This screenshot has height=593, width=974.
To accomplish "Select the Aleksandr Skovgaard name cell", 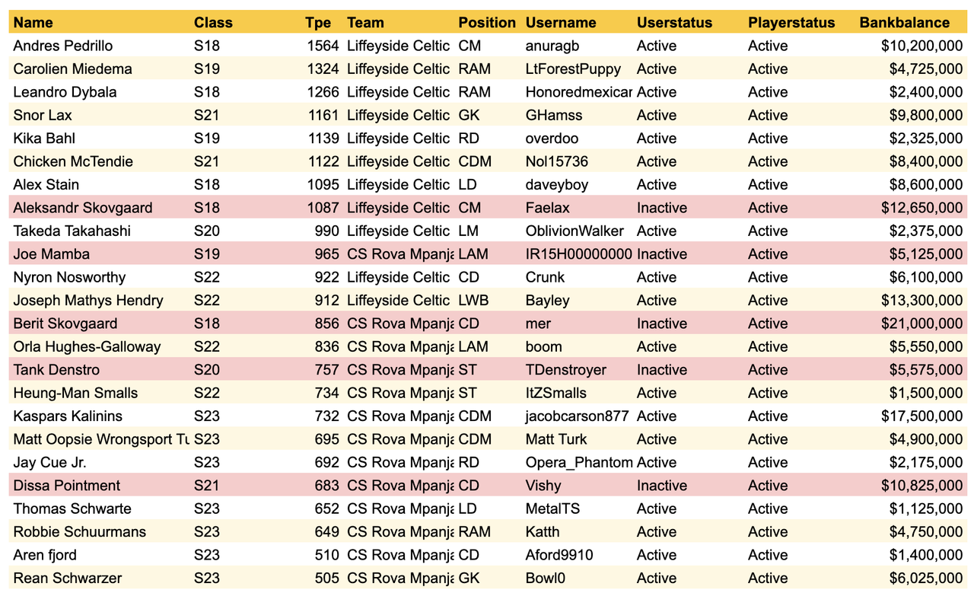I will [x=83, y=208].
